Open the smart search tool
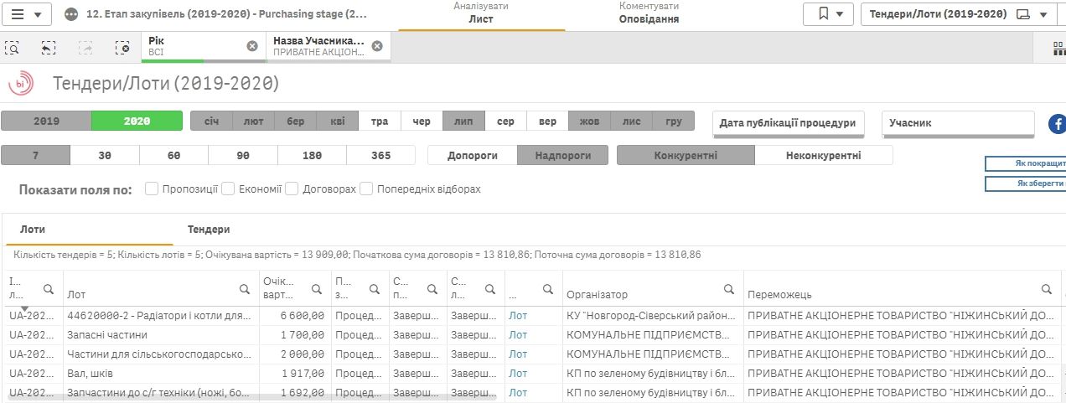This screenshot has width=1066, height=403. coord(13,48)
